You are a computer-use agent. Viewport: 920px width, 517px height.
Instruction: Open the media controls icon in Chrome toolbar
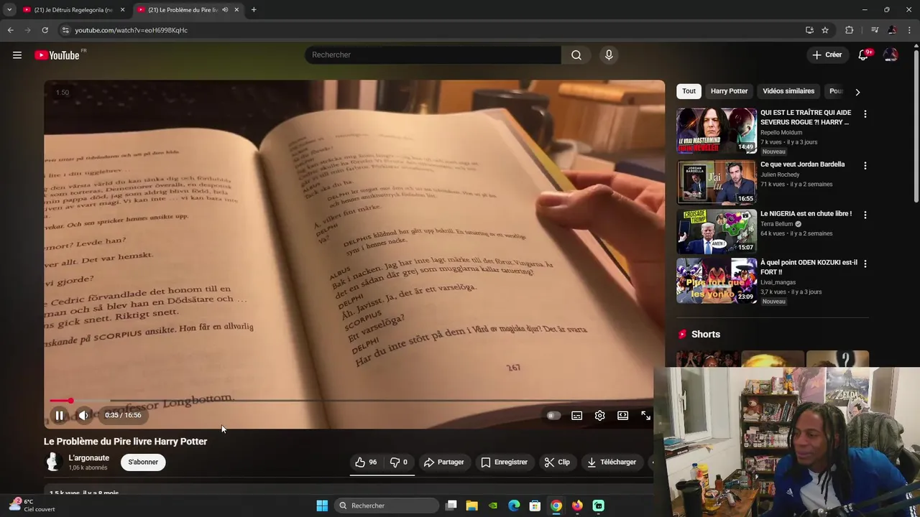click(x=874, y=30)
